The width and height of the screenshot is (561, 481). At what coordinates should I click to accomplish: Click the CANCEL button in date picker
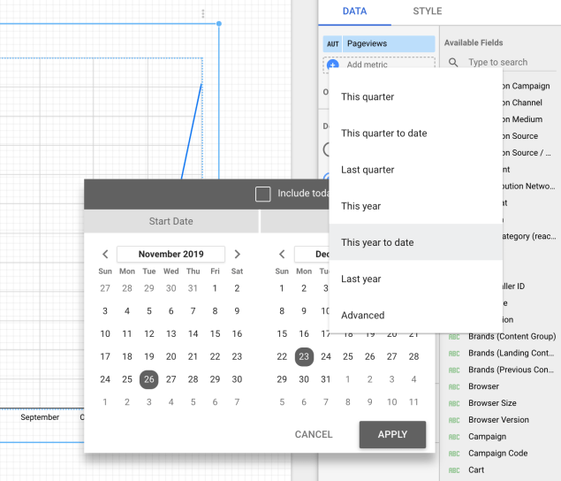[314, 434]
